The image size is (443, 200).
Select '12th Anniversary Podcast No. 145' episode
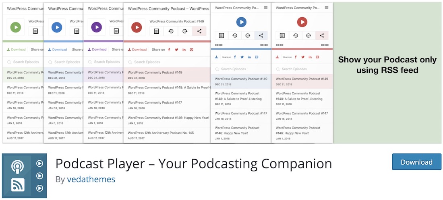click(167, 135)
